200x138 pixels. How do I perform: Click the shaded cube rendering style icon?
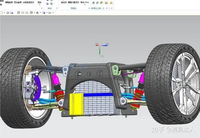pos(44,13)
